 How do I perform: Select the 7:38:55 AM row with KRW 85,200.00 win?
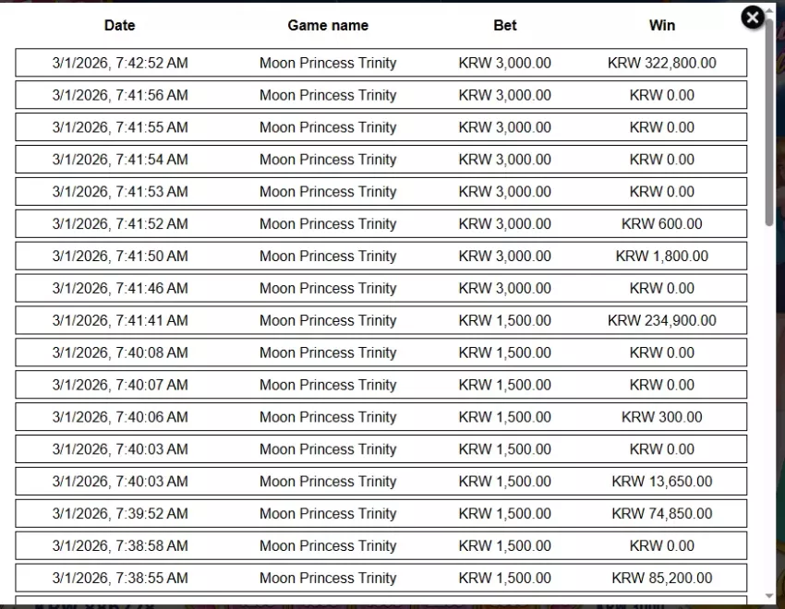[381, 578]
